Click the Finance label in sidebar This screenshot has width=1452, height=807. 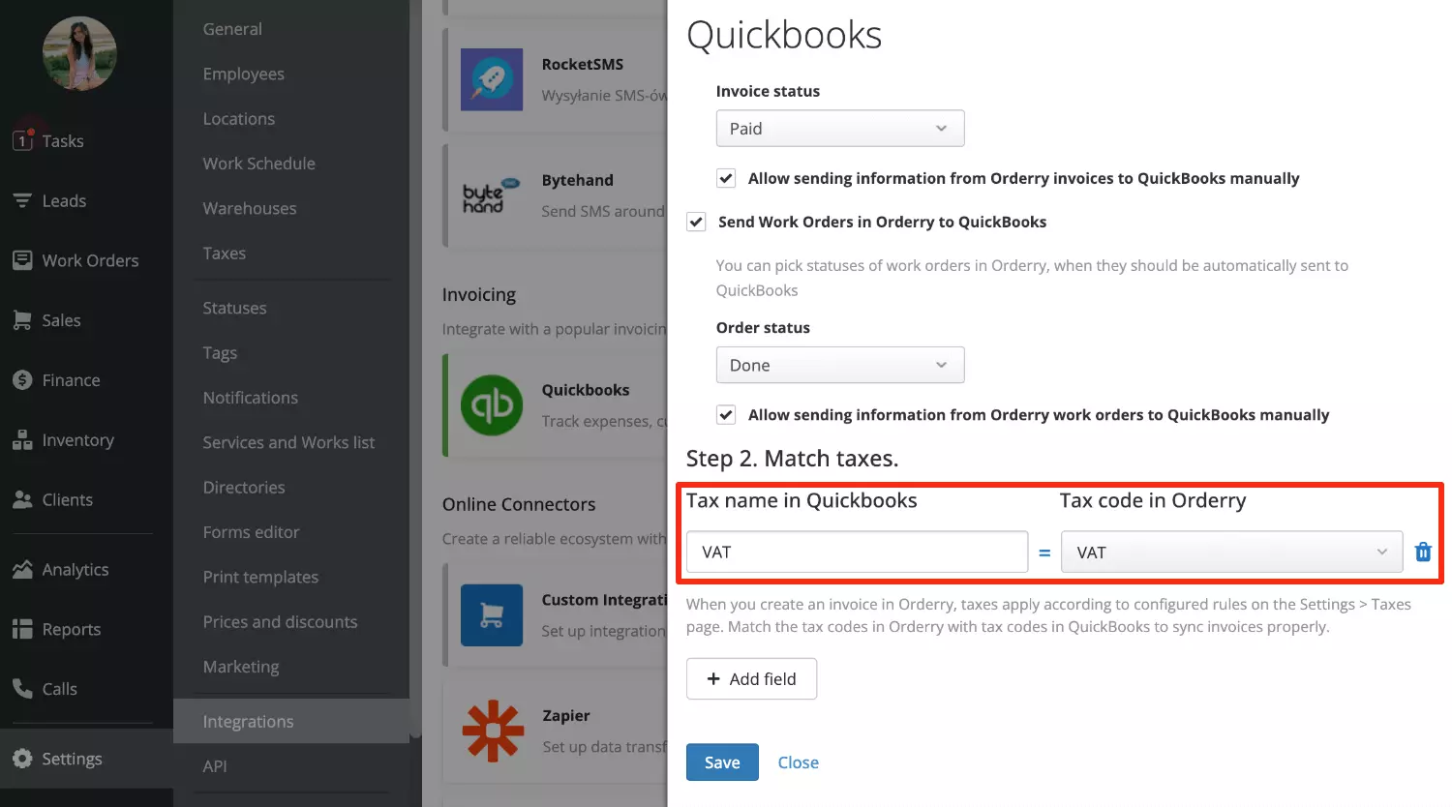71,380
